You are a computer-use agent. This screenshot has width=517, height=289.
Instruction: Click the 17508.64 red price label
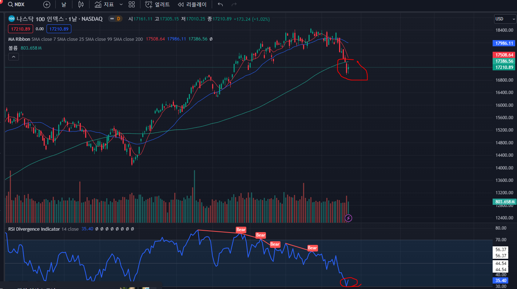point(504,55)
